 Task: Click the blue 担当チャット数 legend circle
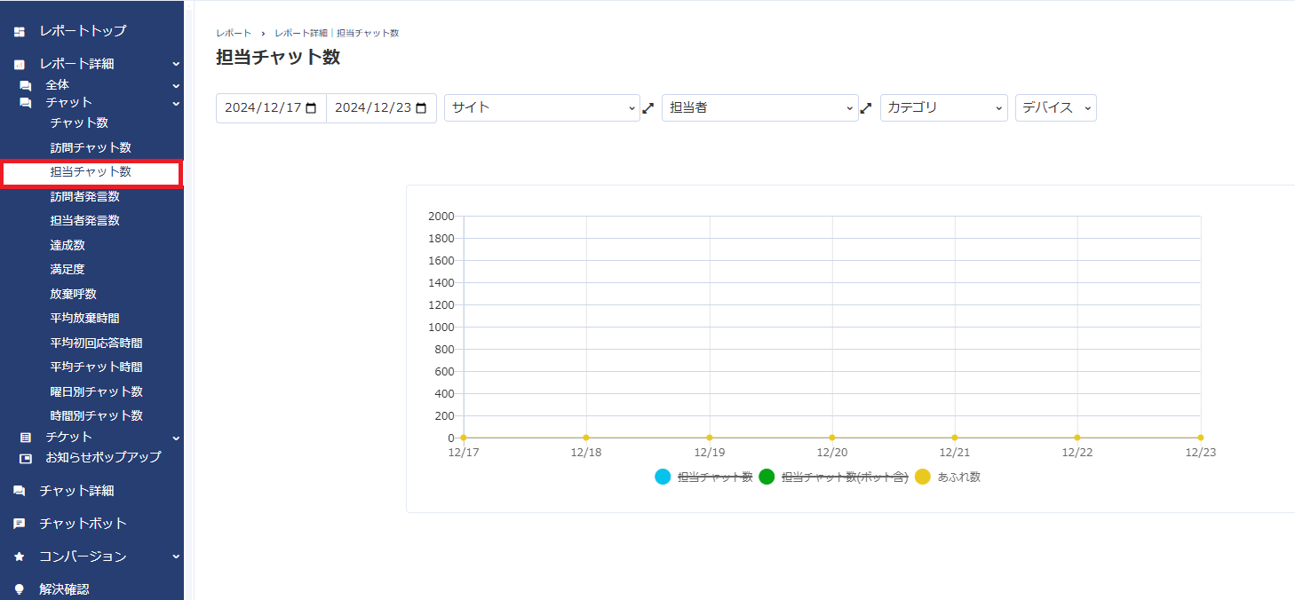pyautogui.click(x=663, y=477)
